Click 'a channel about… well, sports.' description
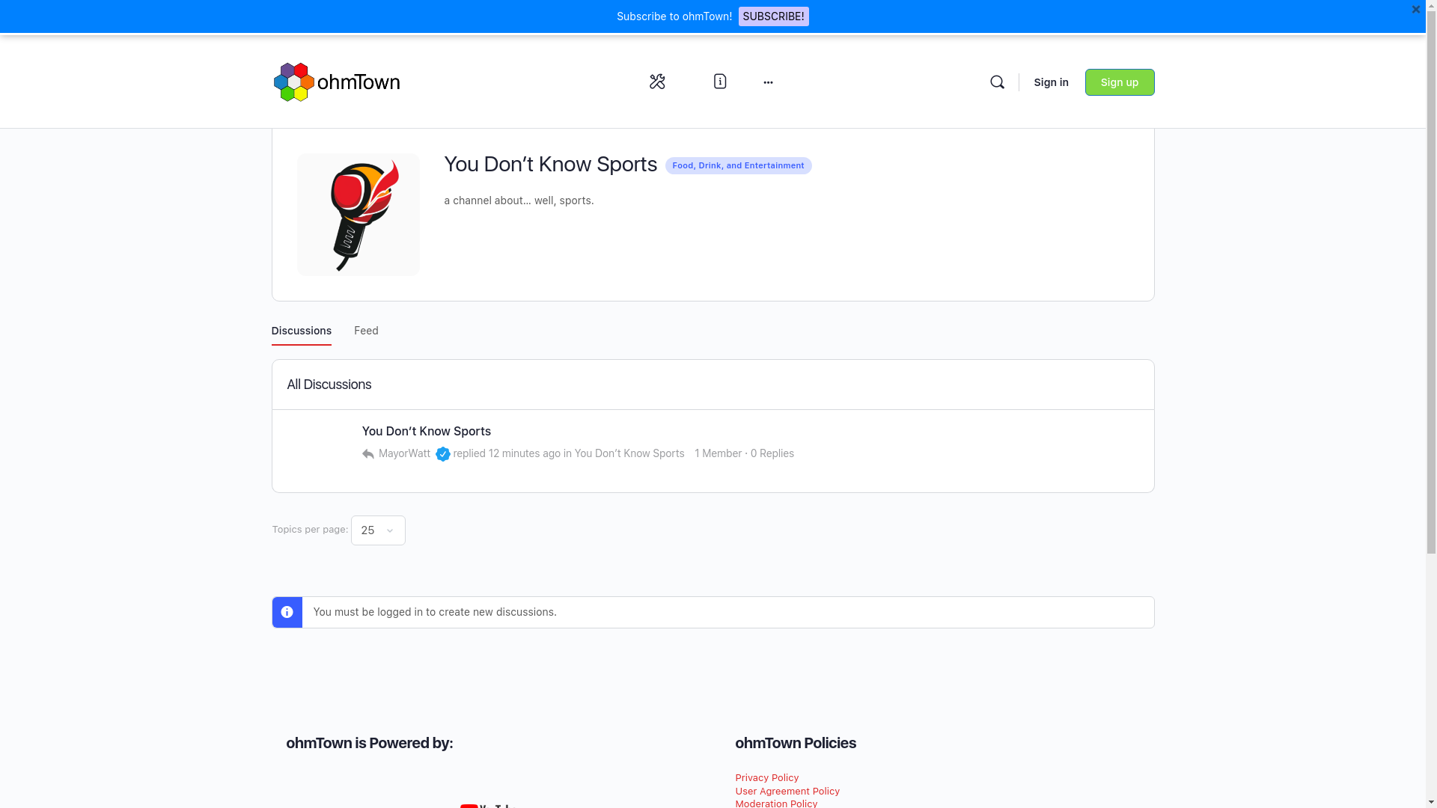The height and width of the screenshot is (808, 1437). click(x=519, y=201)
